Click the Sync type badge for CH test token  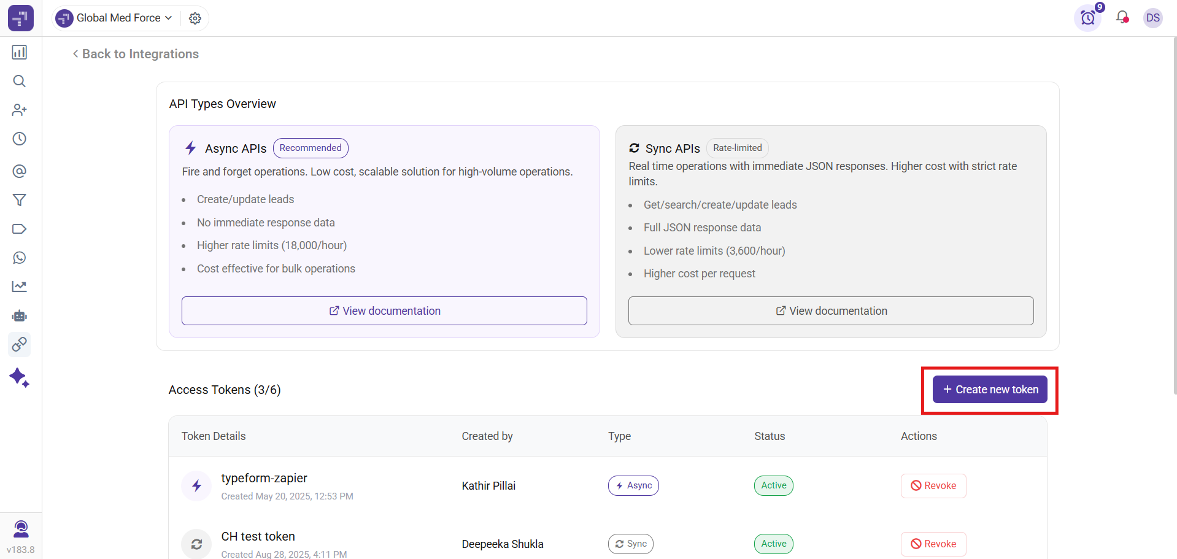(631, 544)
